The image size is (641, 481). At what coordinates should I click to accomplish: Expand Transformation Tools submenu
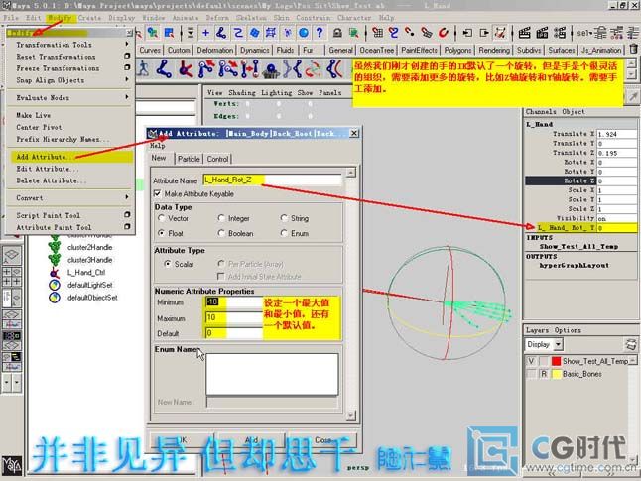127,45
